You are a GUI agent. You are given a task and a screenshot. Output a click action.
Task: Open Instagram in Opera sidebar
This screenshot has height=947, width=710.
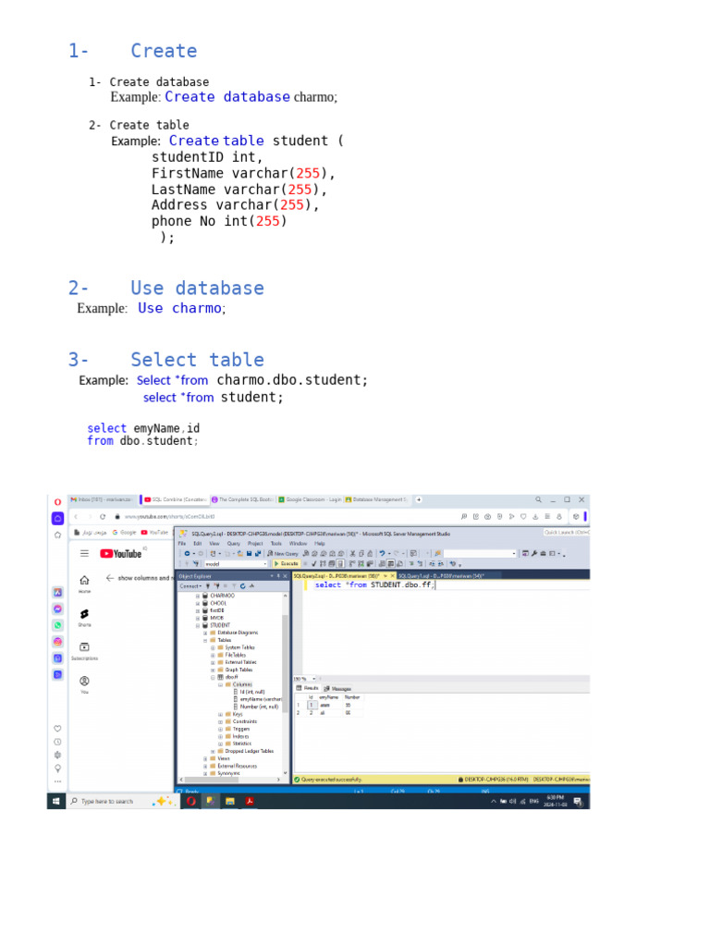[58, 642]
